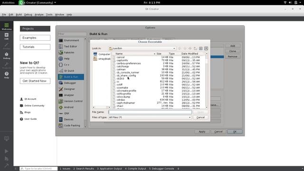Open Computer in file dialog sidebar
304x171 pixels.
click(102, 54)
